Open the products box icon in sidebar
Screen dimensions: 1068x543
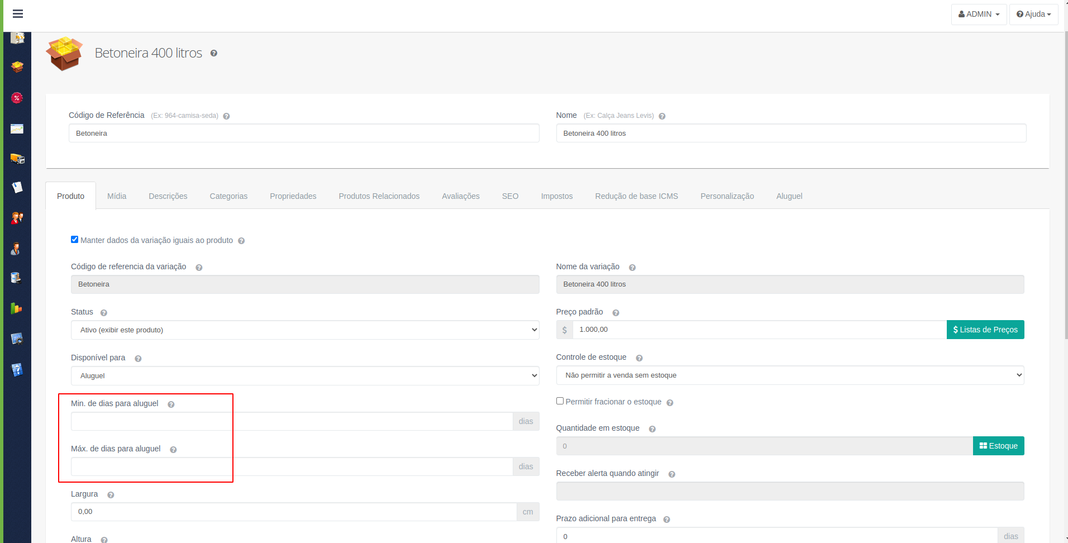17,67
